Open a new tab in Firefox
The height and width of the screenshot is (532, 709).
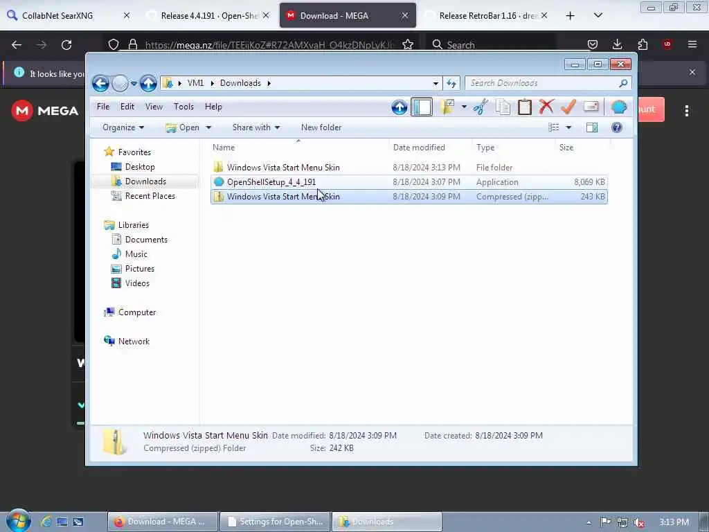tap(571, 16)
